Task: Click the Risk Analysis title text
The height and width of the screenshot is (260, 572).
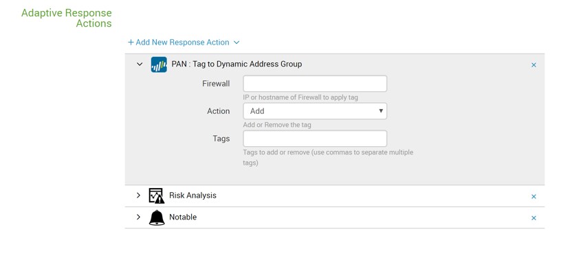Action: [192, 196]
